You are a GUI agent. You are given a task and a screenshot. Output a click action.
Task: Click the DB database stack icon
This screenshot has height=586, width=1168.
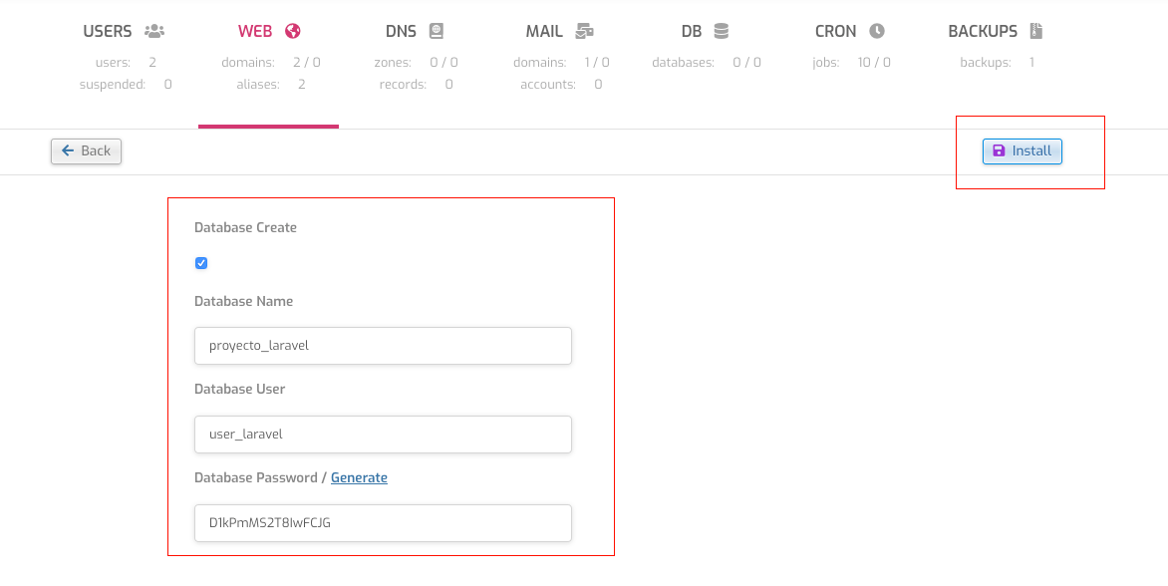click(x=722, y=31)
